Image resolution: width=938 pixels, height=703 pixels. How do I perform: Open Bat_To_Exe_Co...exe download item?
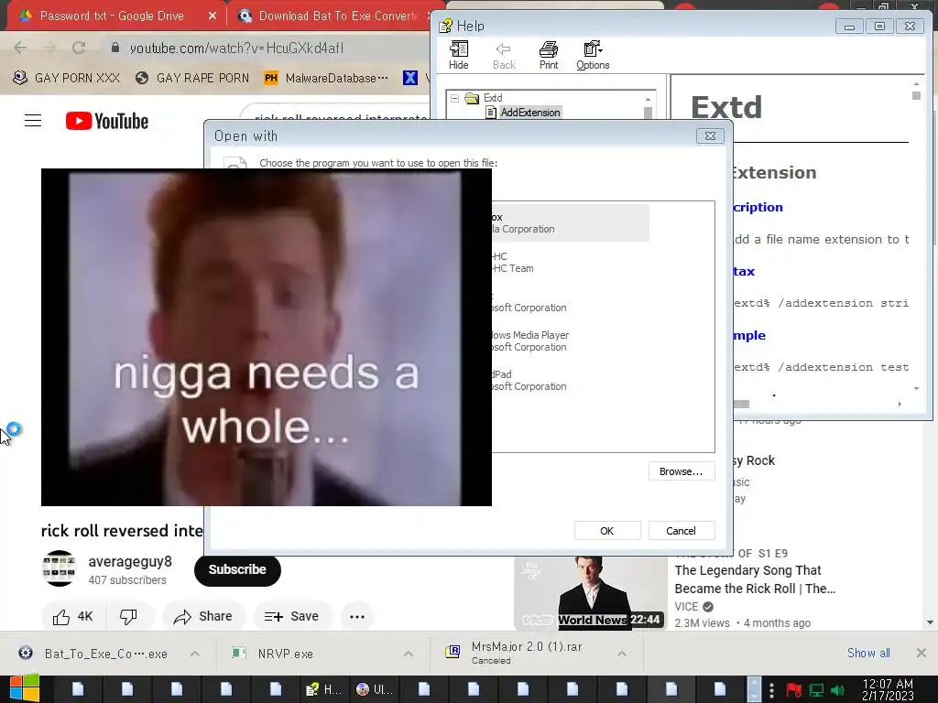tap(93, 654)
